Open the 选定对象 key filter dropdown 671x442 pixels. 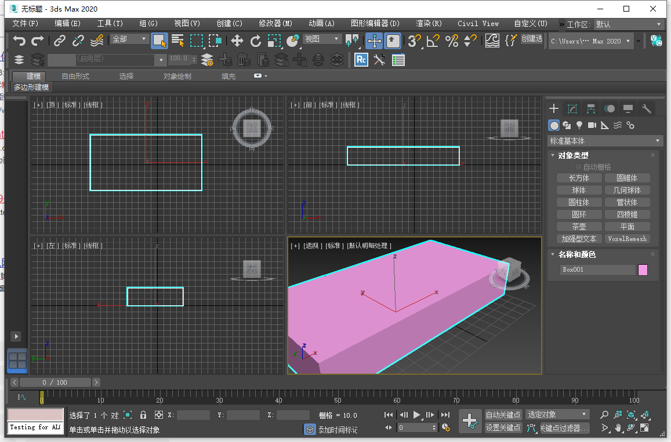557,415
